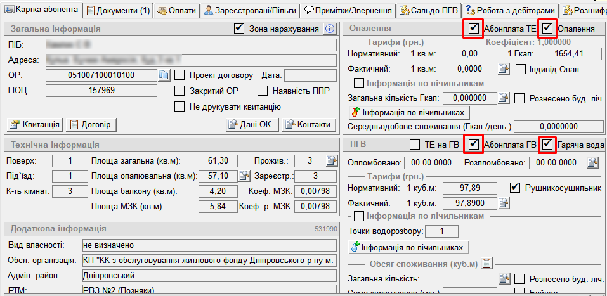
Task: Click the Площа загальна value field
Action: 218,160
